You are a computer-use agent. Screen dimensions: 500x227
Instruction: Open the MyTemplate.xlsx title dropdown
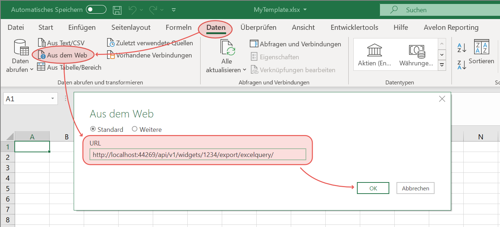pos(305,10)
